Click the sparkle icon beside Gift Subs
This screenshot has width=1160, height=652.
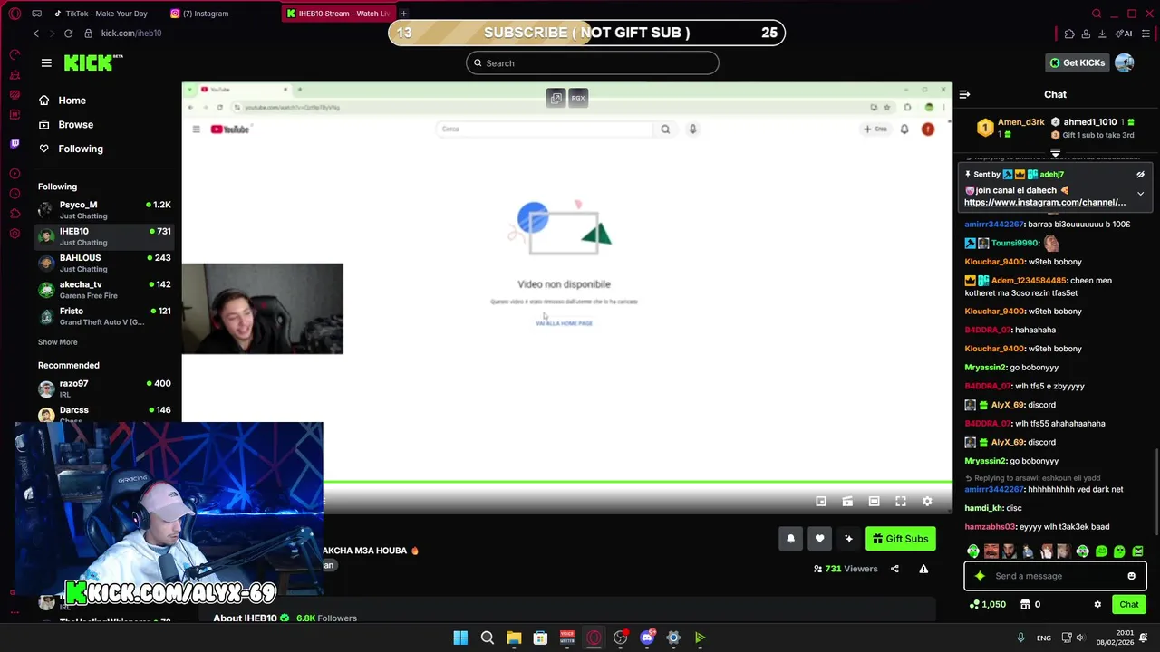click(x=848, y=539)
